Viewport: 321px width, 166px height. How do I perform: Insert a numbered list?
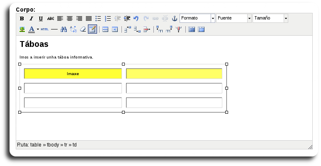(108, 19)
